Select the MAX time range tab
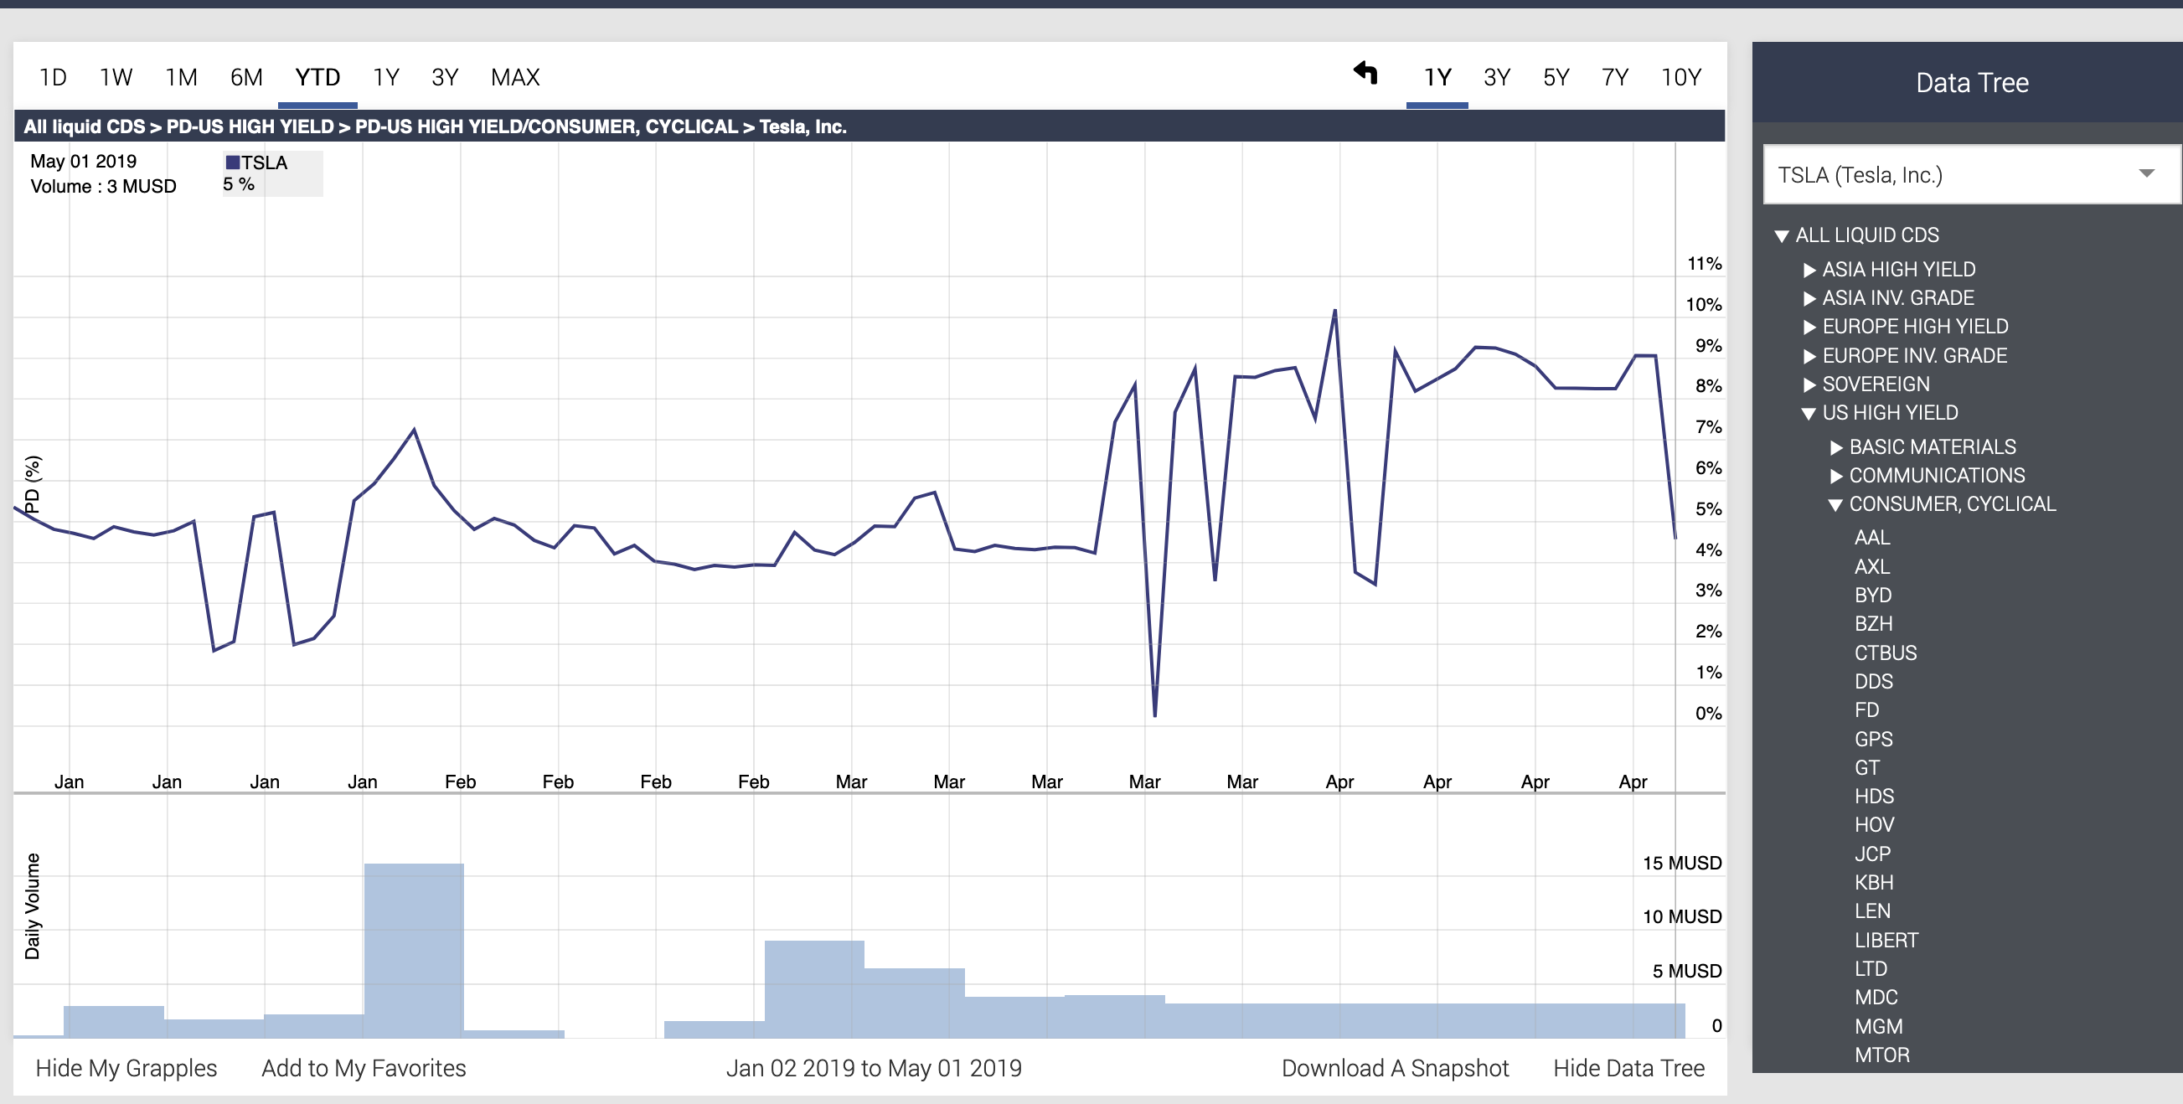This screenshot has width=2183, height=1104. (x=514, y=78)
